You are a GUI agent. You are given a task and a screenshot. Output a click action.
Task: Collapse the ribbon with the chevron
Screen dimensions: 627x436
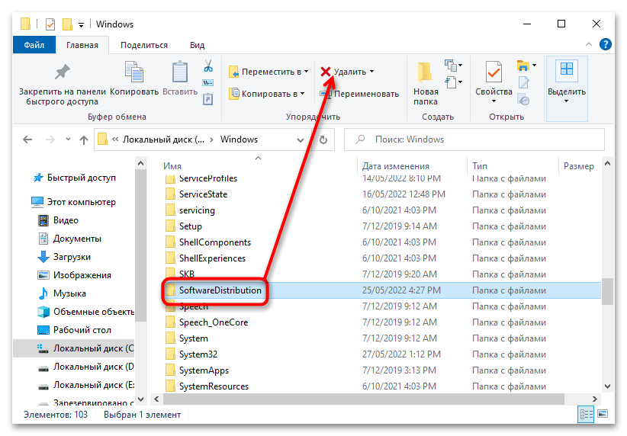pos(588,45)
